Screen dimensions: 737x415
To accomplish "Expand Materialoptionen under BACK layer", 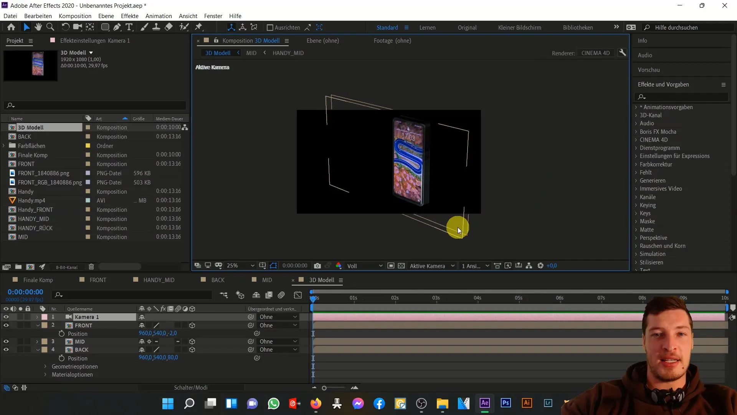I will pos(45,375).
